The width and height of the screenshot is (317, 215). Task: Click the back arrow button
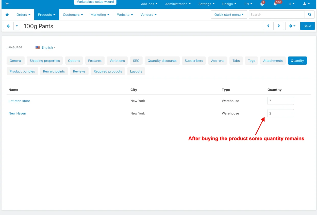coord(8,26)
